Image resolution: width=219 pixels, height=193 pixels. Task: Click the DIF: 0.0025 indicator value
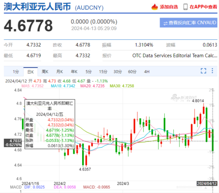pyautogui.click(x=34, y=187)
